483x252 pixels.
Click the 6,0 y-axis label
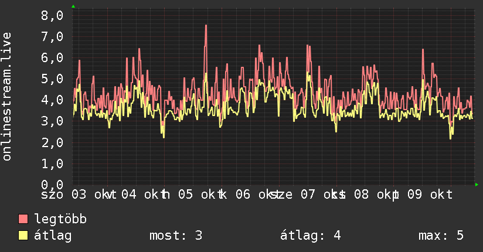pos(52,57)
